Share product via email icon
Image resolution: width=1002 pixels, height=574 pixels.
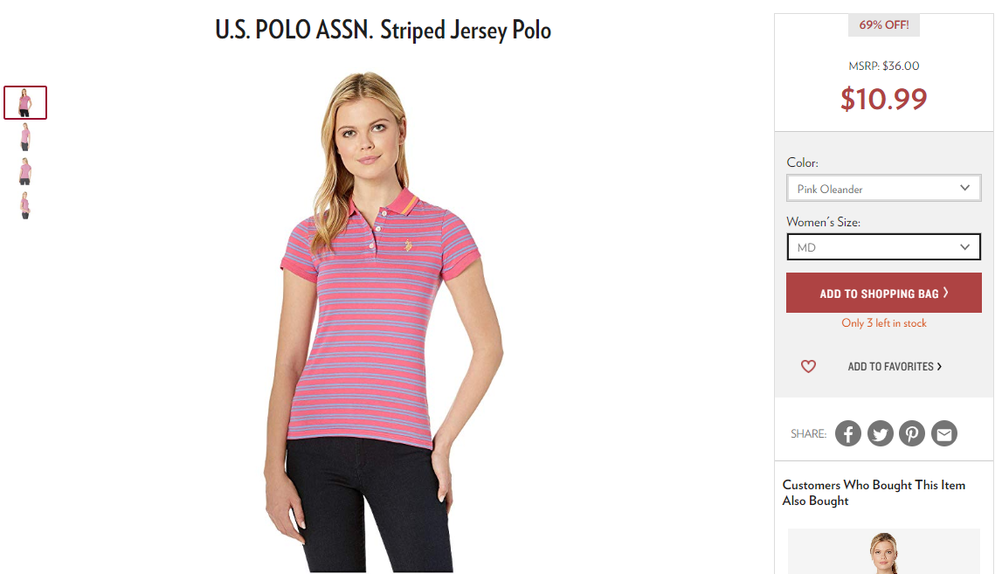tap(943, 433)
